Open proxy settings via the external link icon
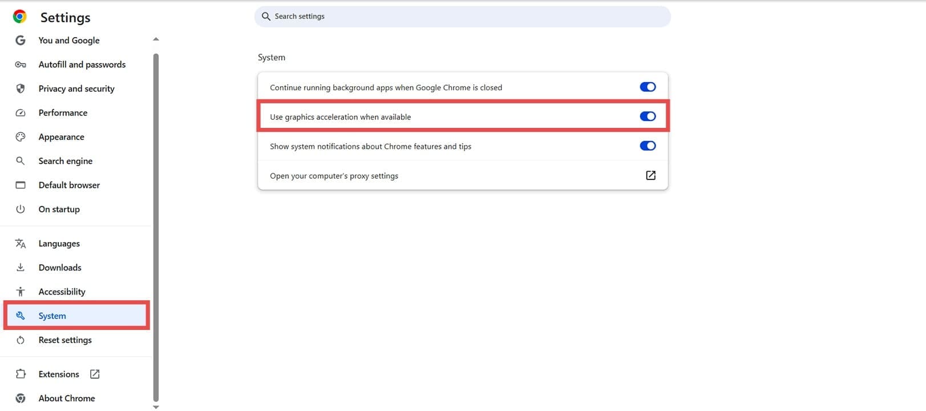The width and height of the screenshot is (926, 411). [650, 175]
